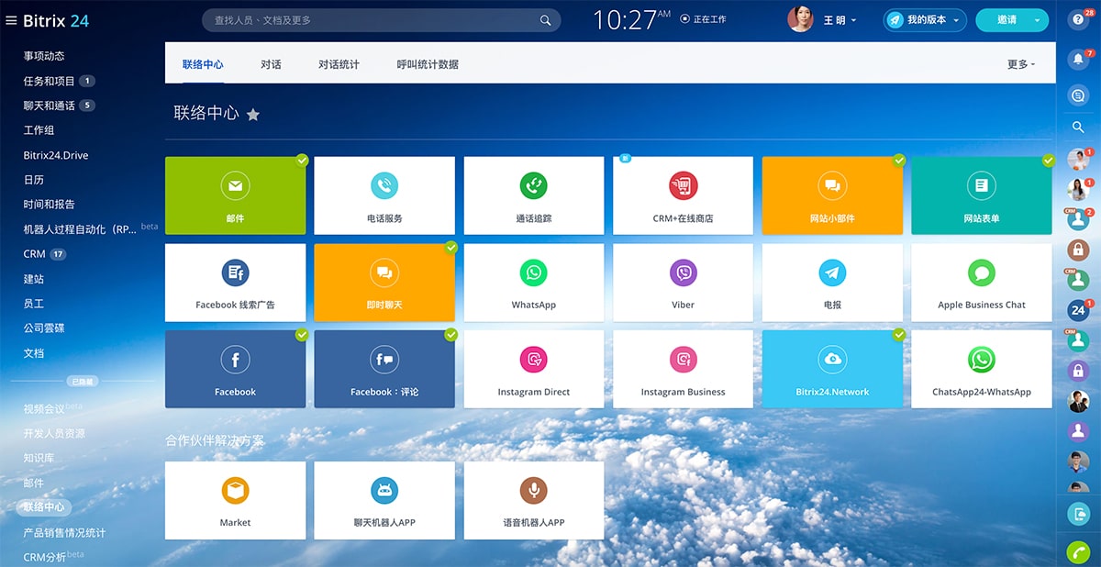Open the 电报 Telegram tile
Viewport: 1101px width, 567px height.
click(833, 283)
